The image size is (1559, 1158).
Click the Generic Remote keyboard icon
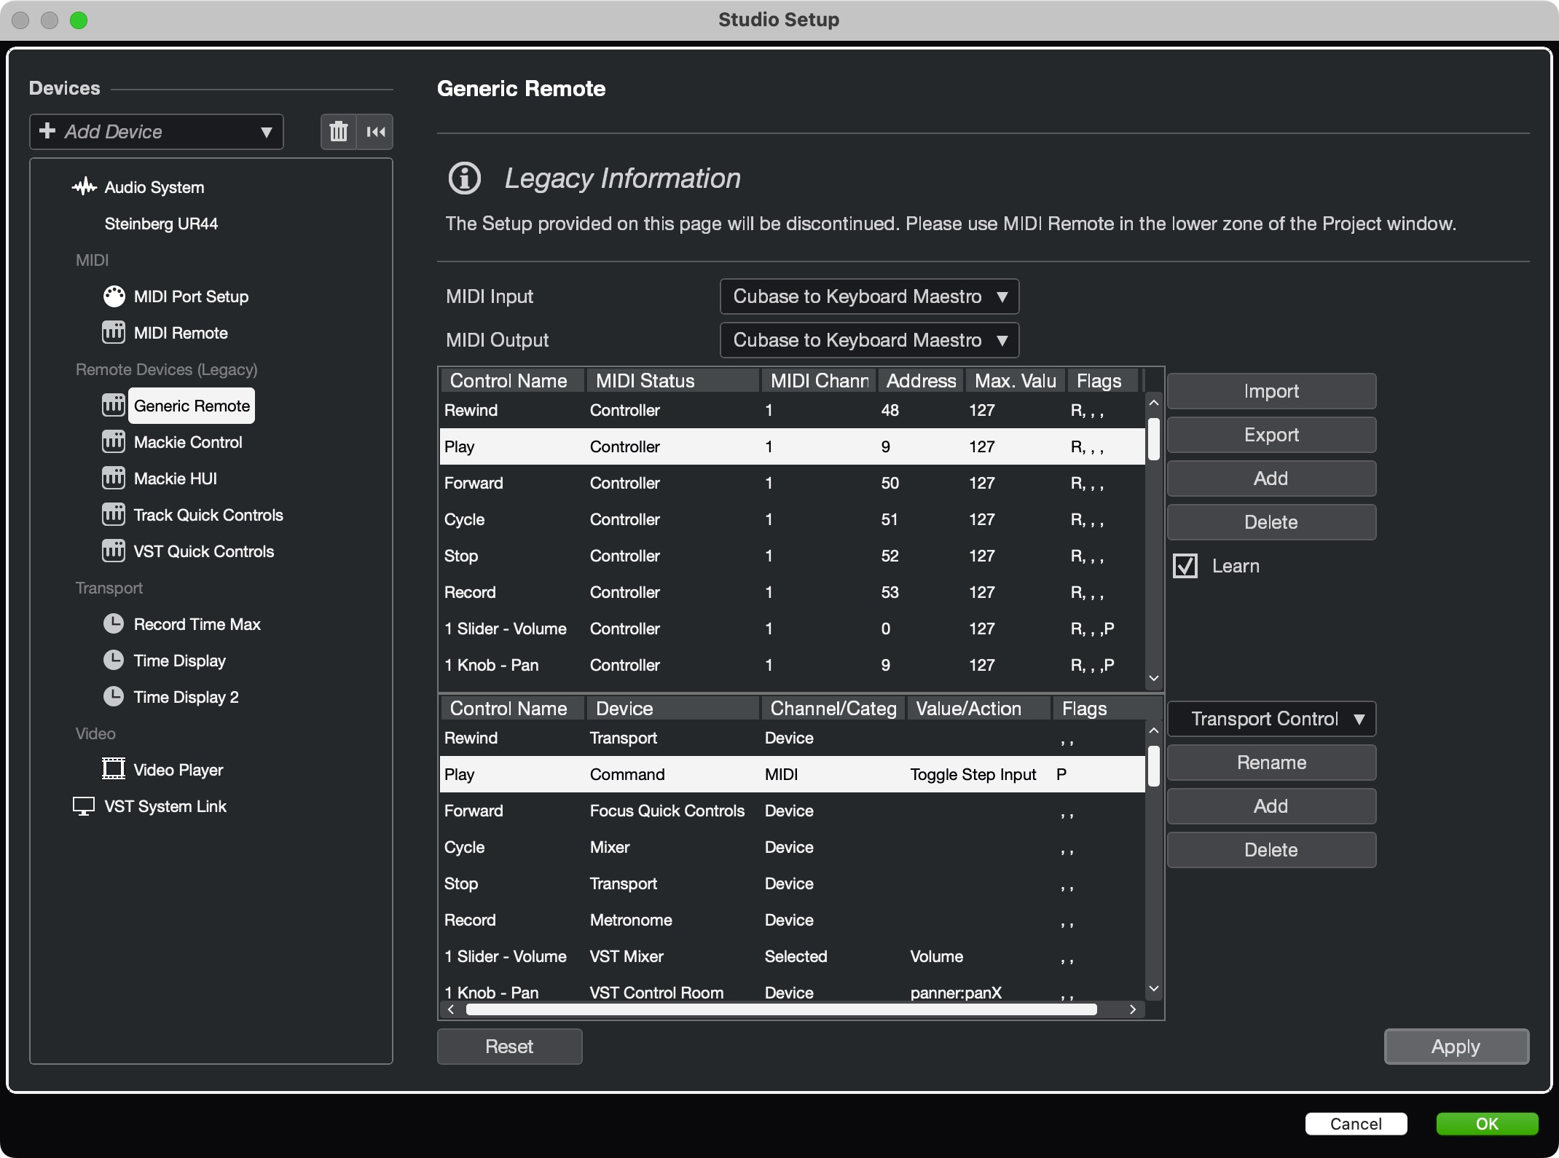click(114, 406)
